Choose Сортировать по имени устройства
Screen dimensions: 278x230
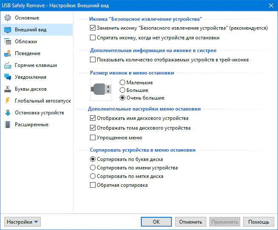[93, 168]
